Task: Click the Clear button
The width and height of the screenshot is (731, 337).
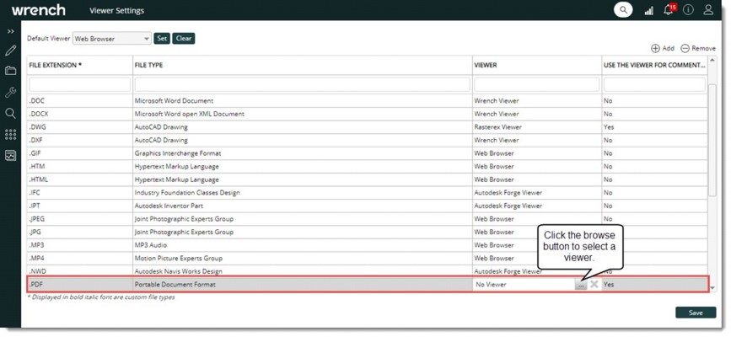Action: [x=184, y=39]
